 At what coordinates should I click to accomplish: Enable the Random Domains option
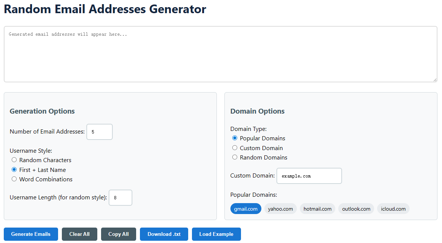click(x=235, y=157)
